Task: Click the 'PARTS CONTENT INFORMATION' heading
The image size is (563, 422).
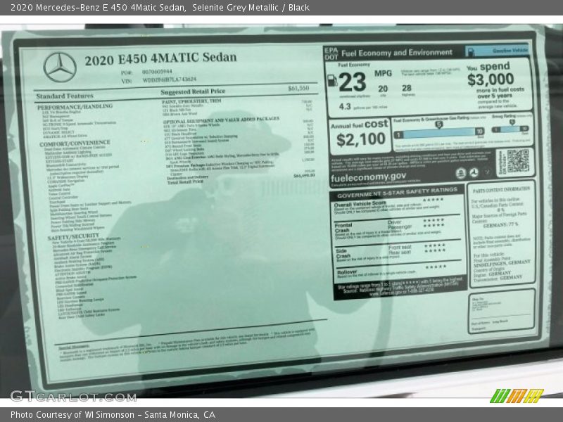Action: coord(501,189)
